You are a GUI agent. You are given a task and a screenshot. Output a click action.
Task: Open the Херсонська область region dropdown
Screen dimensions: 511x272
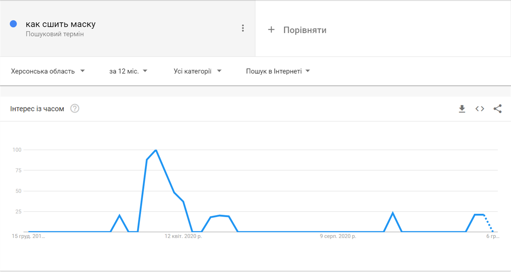coord(48,71)
